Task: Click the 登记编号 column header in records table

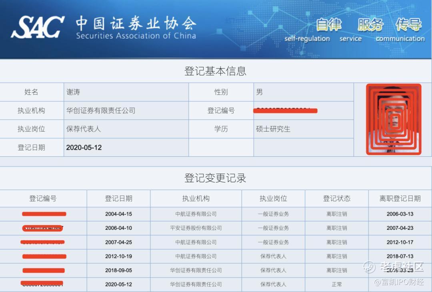Action: click(43, 198)
